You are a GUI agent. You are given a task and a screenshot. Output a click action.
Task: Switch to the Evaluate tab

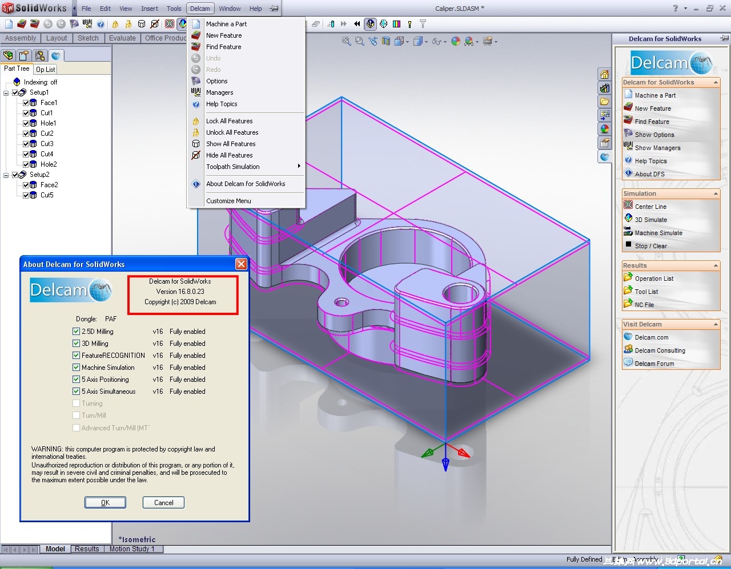tap(122, 38)
